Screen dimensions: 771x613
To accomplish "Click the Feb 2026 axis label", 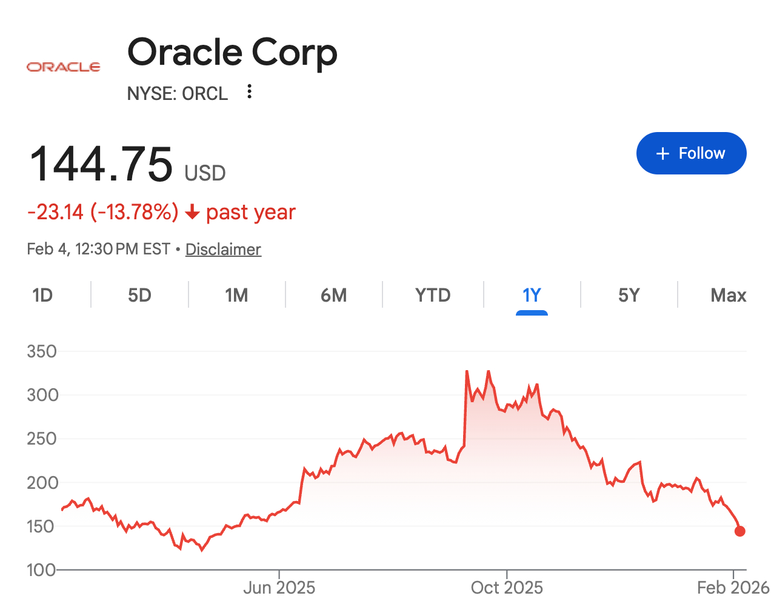I will coord(733,588).
